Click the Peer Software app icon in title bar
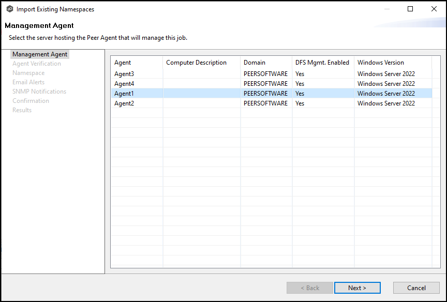Viewport: 447px width, 302px height. point(9,9)
